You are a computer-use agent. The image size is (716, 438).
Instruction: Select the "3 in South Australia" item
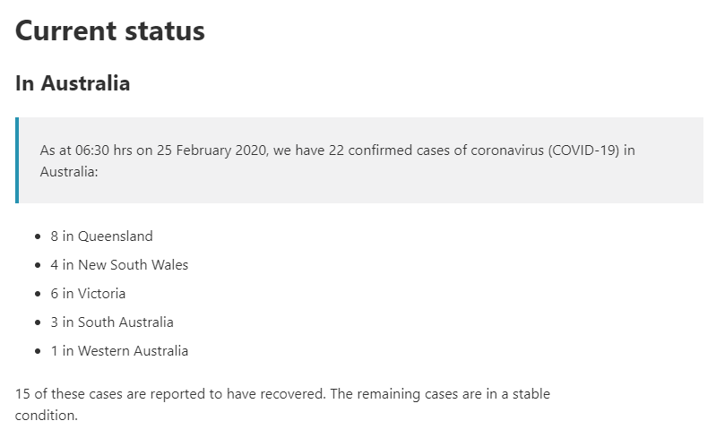point(112,322)
